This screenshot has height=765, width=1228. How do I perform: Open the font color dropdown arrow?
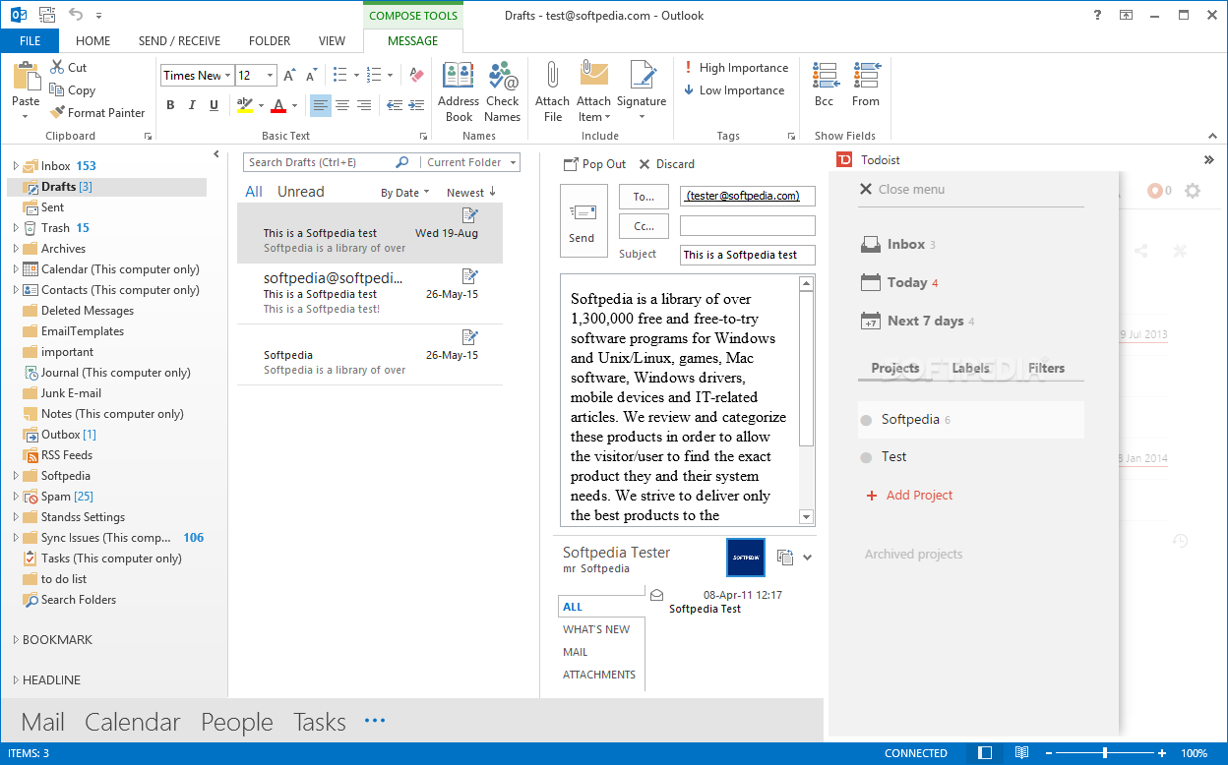click(x=294, y=105)
